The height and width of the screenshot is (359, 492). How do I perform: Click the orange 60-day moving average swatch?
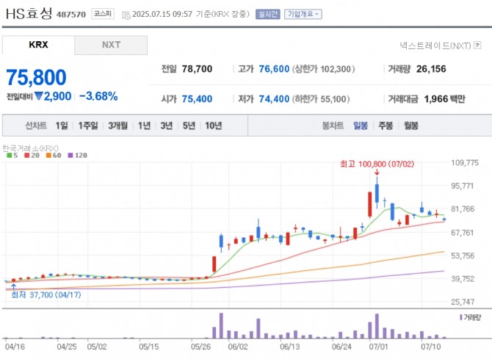tap(48, 156)
